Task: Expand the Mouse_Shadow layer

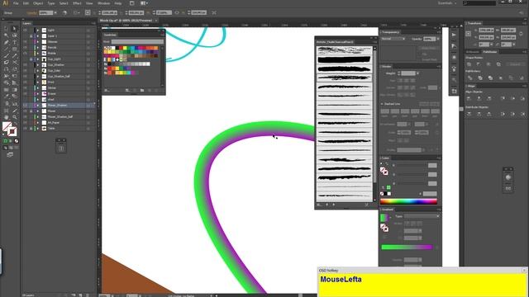Action: 38,106
